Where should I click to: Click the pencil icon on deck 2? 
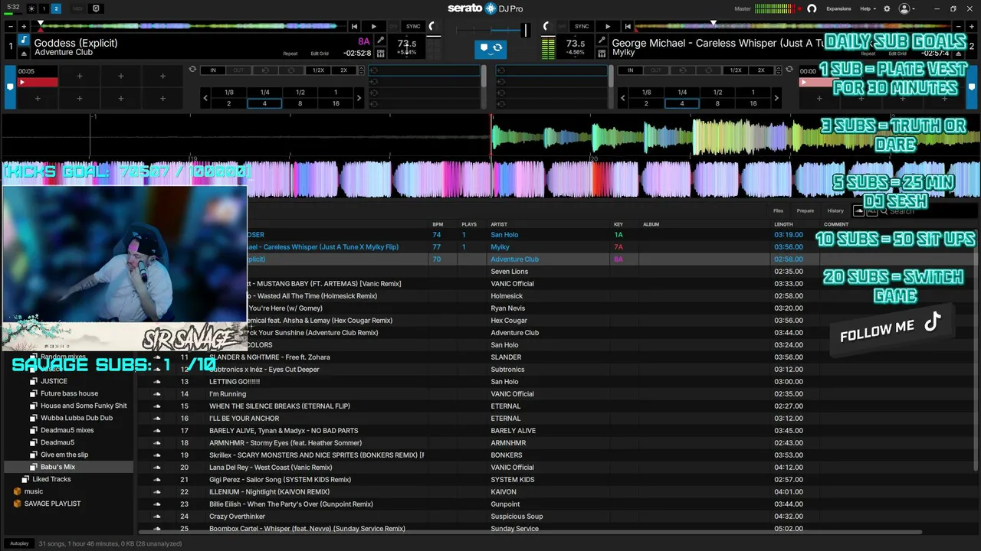602,41
